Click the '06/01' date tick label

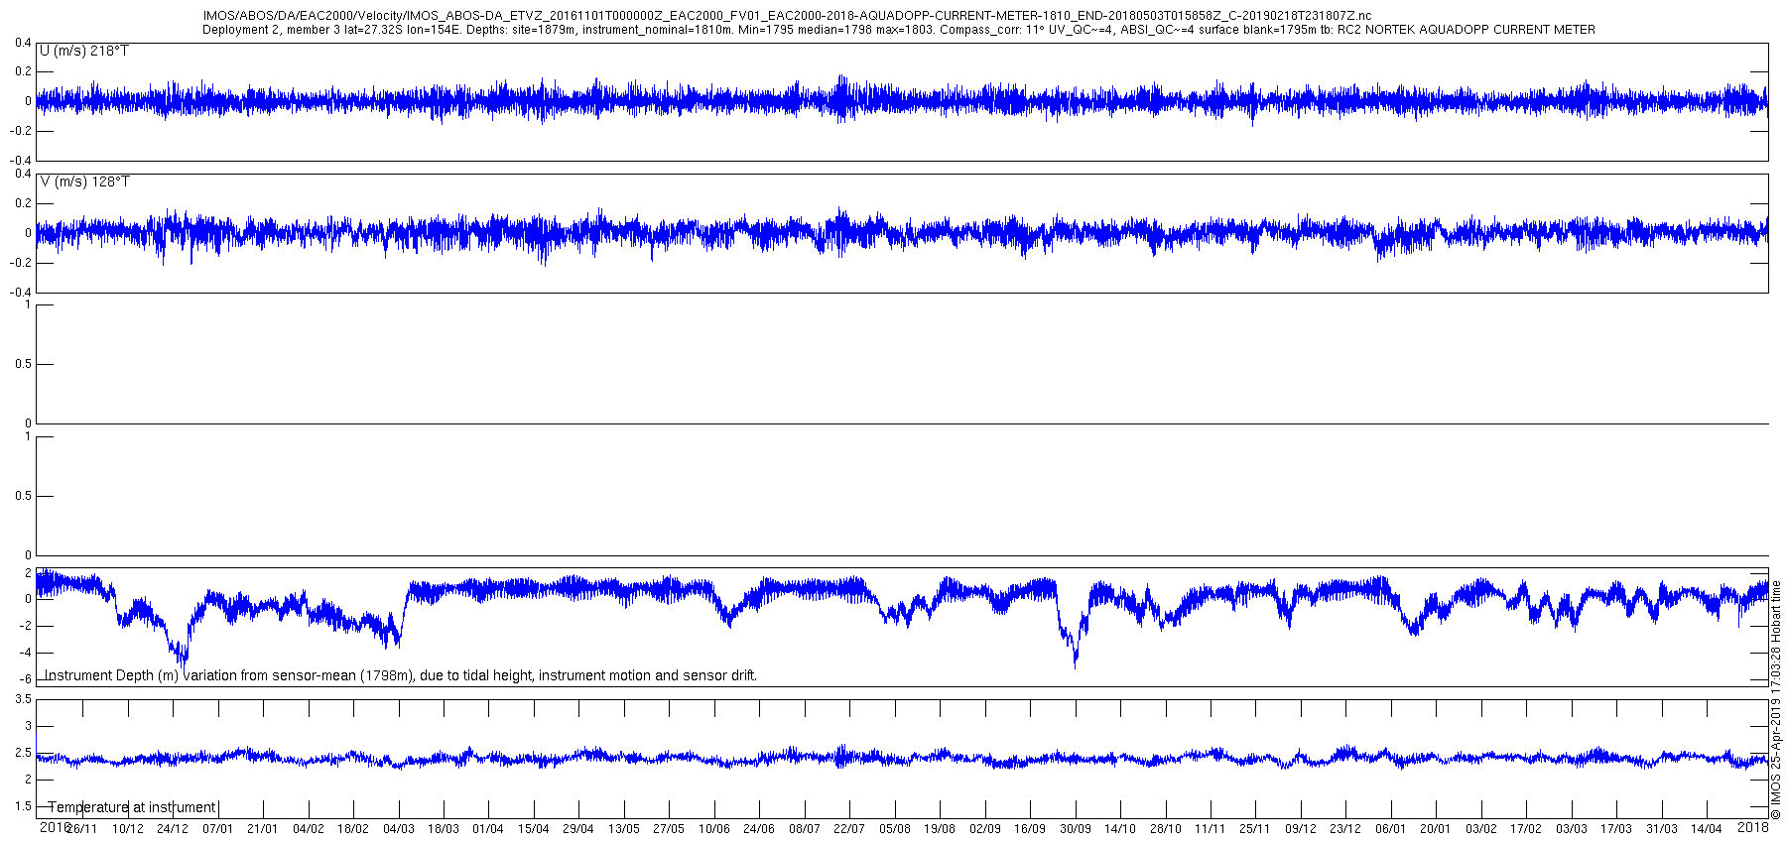(x=1391, y=829)
